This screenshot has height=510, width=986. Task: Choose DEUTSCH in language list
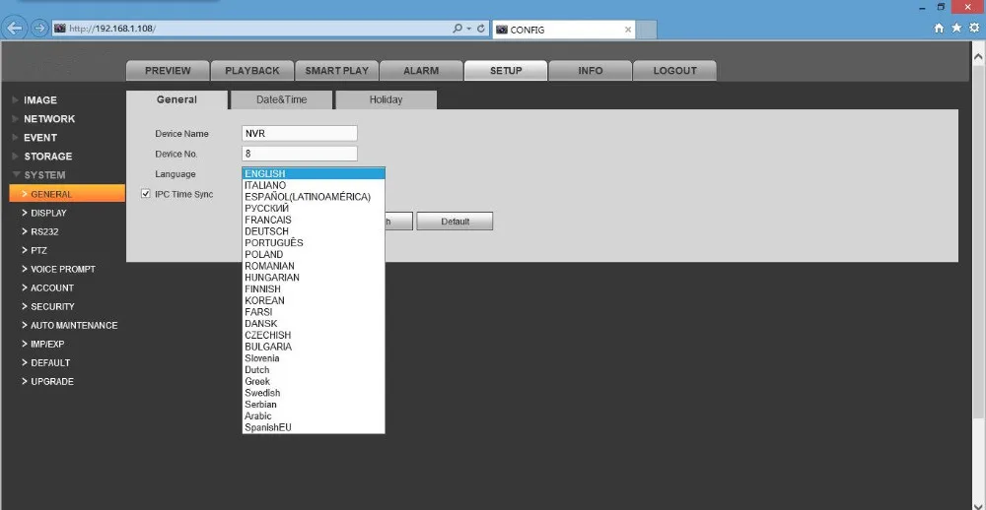(314, 231)
